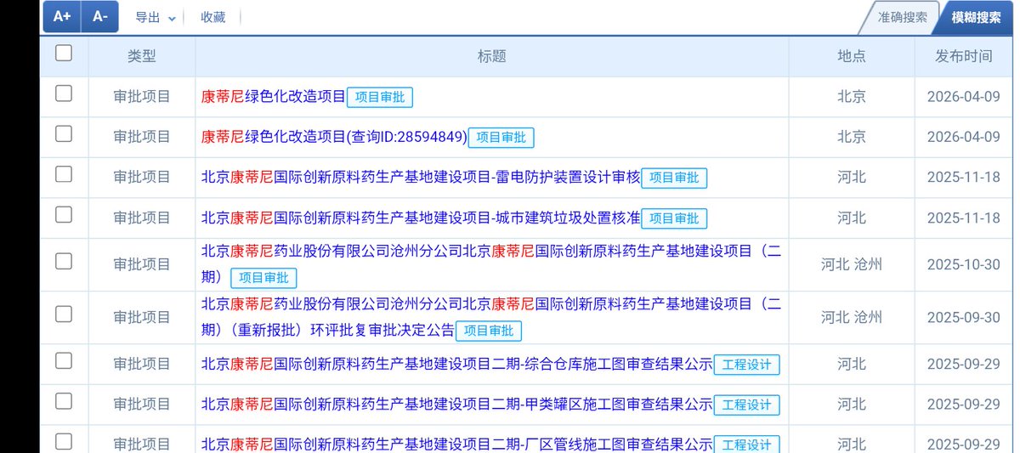Open the 城市建筑垃圾处置核准 project link
This screenshot has width=1020, height=453.
pos(421,218)
